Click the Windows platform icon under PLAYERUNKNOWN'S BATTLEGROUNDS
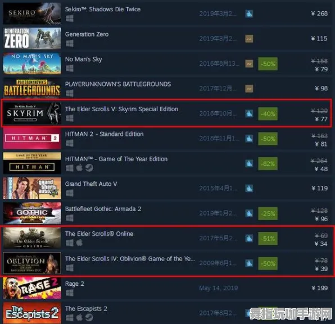Screen dimensions: 335x324 click(70, 93)
